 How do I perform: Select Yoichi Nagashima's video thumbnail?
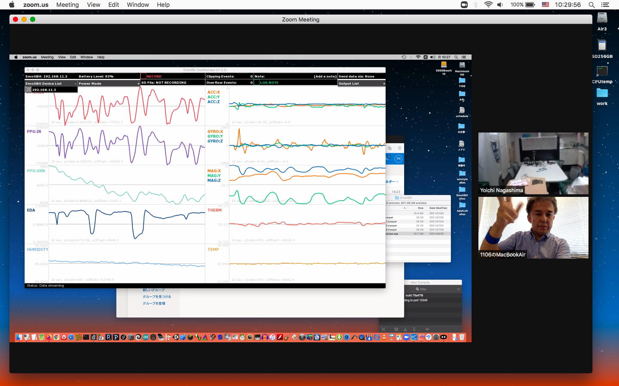533,163
